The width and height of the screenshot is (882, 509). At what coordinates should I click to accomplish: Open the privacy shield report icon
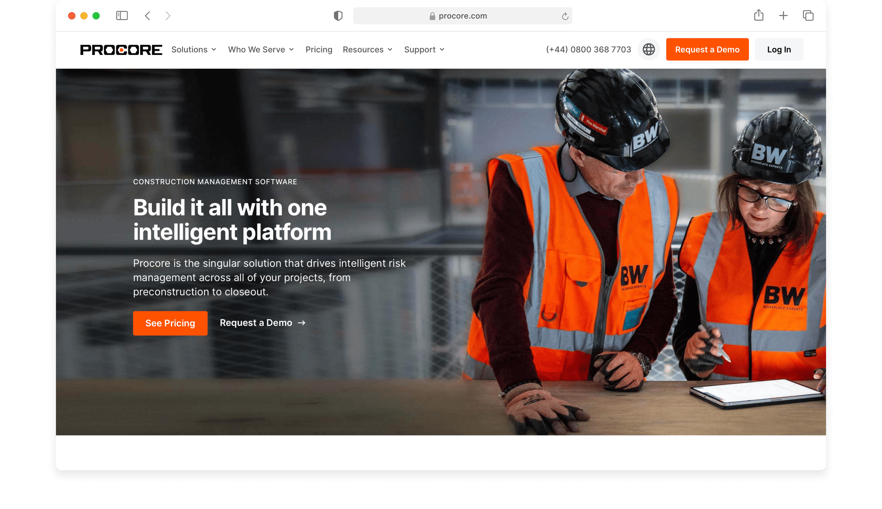click(338, 16)
